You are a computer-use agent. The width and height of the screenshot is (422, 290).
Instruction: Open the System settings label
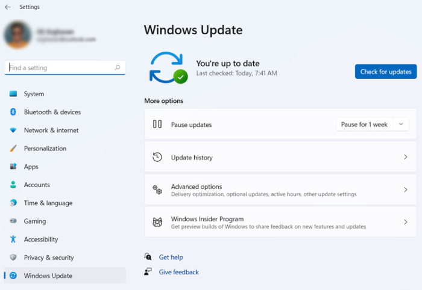34,94
